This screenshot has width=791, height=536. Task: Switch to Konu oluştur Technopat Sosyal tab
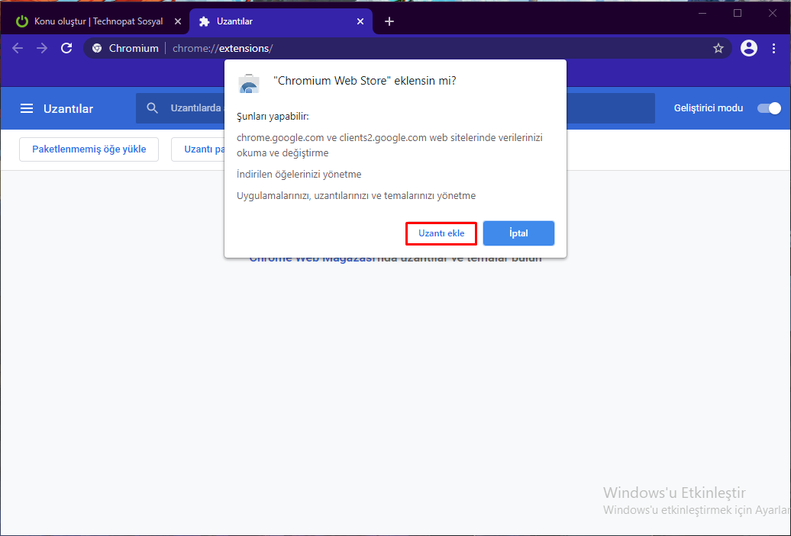tap(95, 21)
